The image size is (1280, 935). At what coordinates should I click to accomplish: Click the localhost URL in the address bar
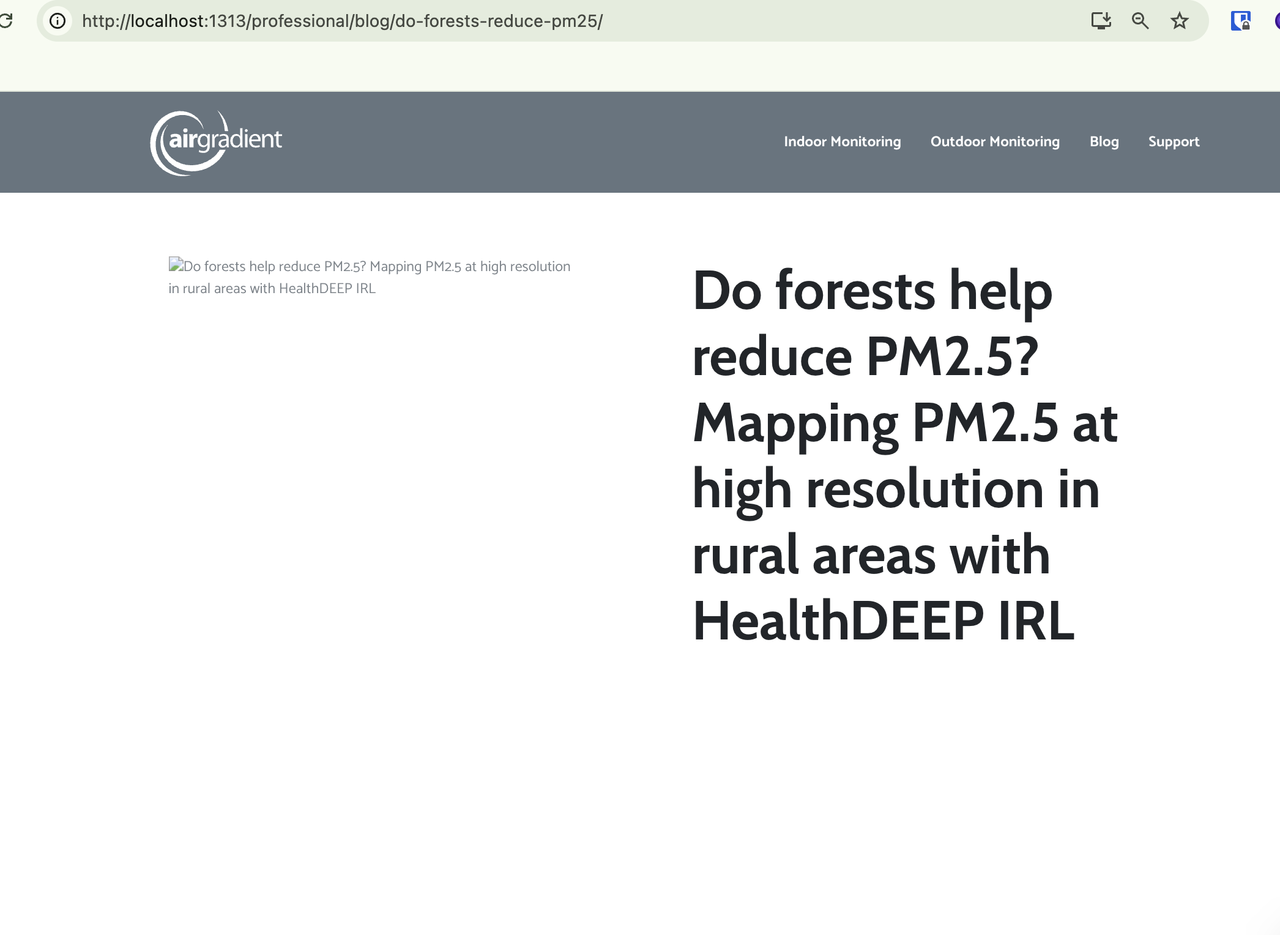pyautogui.click(x=342, y=21)
